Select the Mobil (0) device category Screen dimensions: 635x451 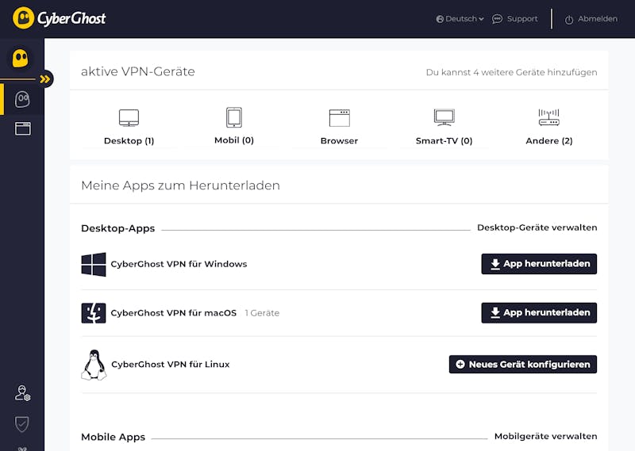coord(234,126)
